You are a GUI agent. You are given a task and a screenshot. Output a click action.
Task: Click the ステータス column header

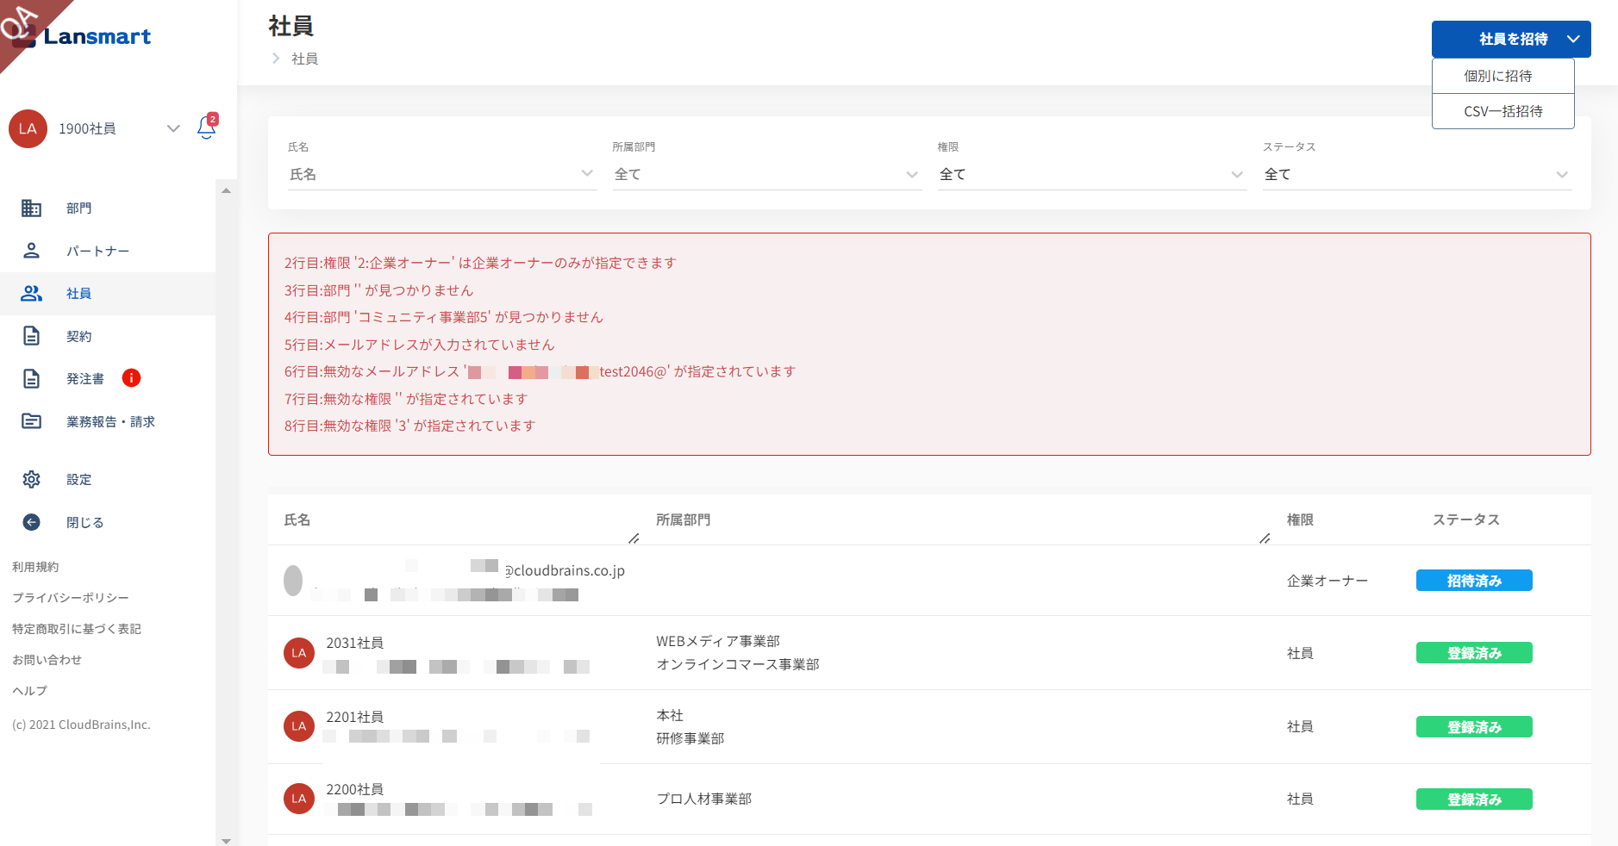click(1466, 519)
